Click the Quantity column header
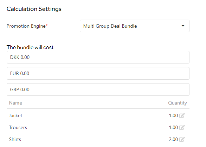The image size is (206, 147). (178, 103)
